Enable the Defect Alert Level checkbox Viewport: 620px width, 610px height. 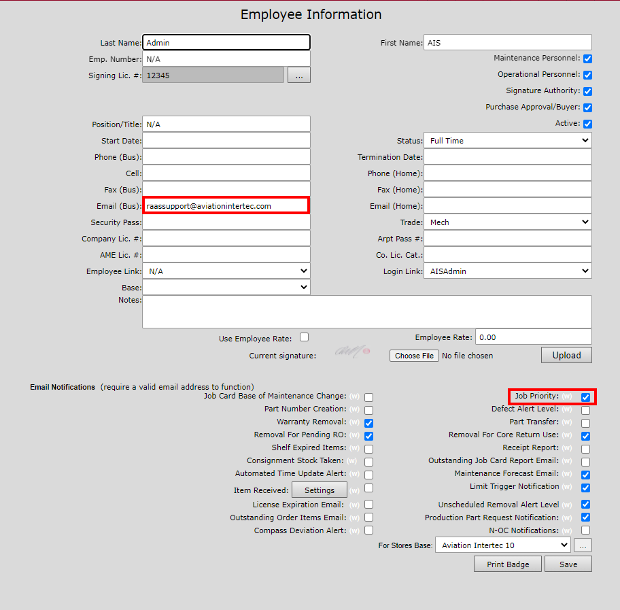coord(585,410)
